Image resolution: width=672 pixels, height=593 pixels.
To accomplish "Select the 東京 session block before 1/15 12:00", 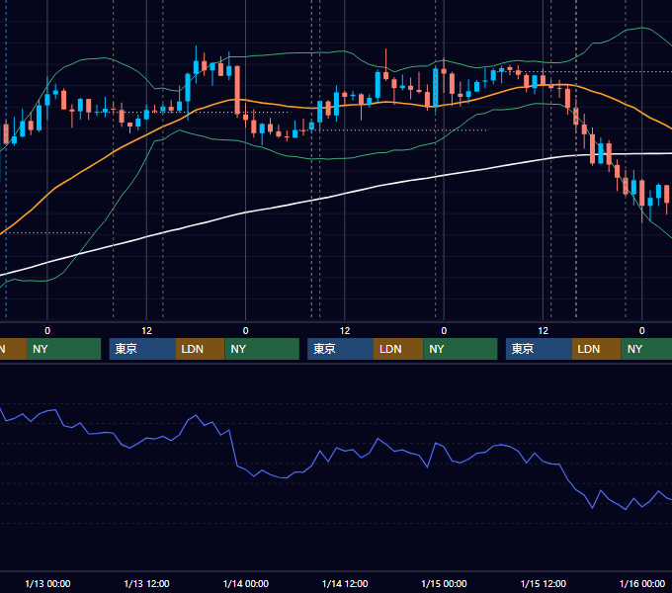I will (x=539, y=349).
